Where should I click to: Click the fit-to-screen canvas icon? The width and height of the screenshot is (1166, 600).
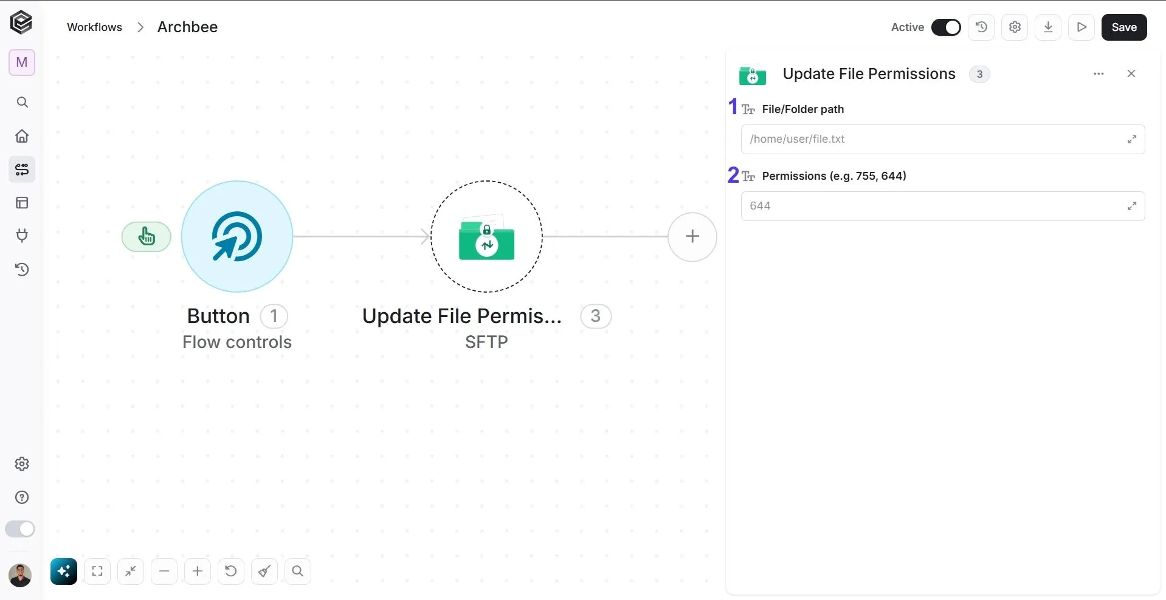[x=97, y=571]
